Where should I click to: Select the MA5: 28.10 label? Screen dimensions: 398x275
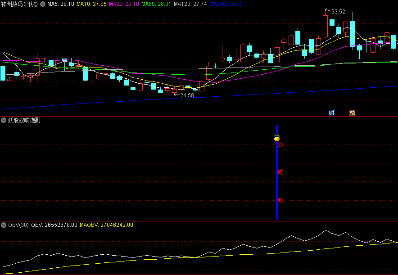coord(61,4)
